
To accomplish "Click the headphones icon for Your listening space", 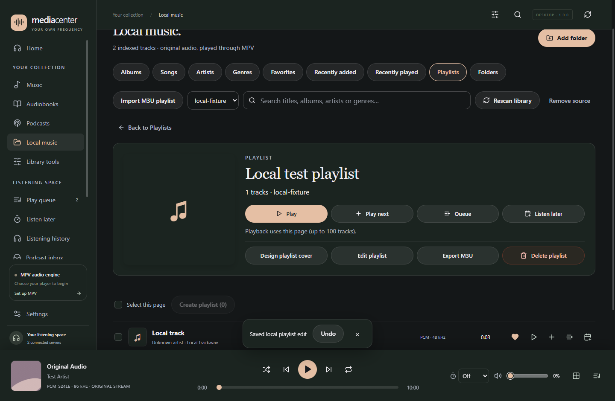I will coord(16,338).
